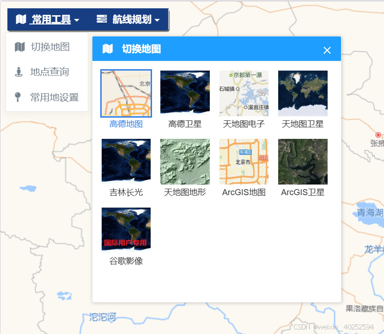Expand the caret arrow next to 常用工具

(x=77, y=20)
